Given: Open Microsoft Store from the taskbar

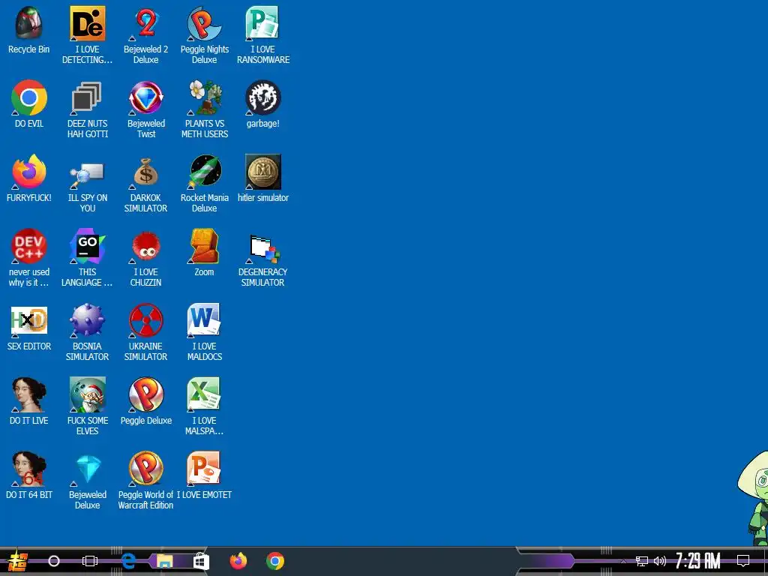Looking at the screenshot, I should [201, 562].
